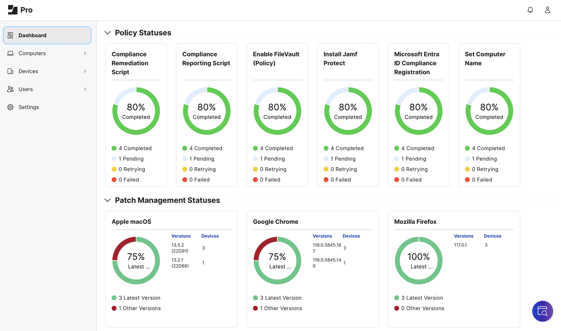
Task: Click '3 Latest Version' under Google Chrome
Action: 277,298
